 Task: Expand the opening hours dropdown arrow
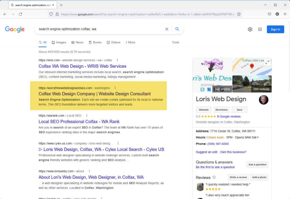[x=258, y=137]
